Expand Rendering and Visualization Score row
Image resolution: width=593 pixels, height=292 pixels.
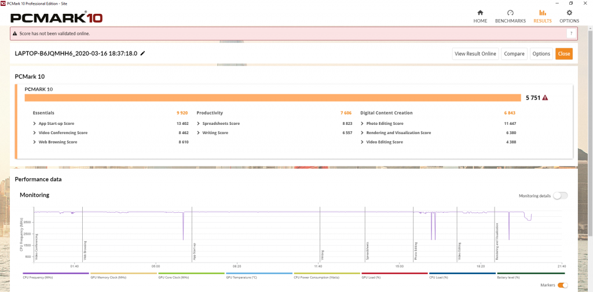362,133
